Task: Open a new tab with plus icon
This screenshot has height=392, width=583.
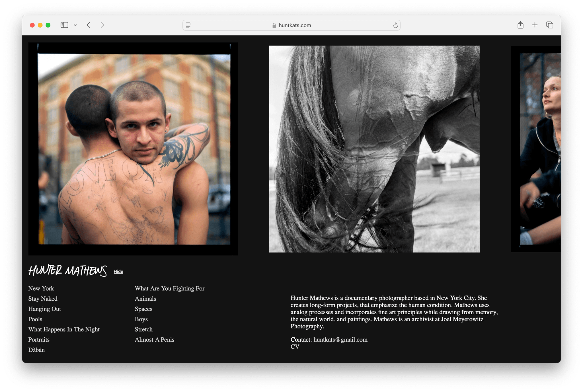Action: 535,25
